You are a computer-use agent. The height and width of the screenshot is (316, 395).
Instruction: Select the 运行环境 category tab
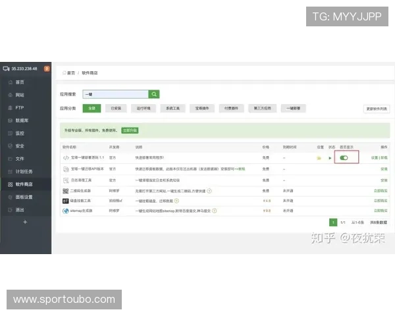[x=144, y=109]
